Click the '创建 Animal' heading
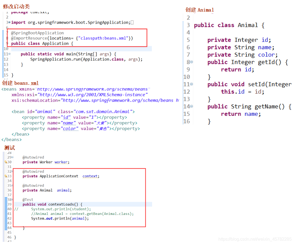The height and width of the screenshot is (244, 294). point(200,10)
